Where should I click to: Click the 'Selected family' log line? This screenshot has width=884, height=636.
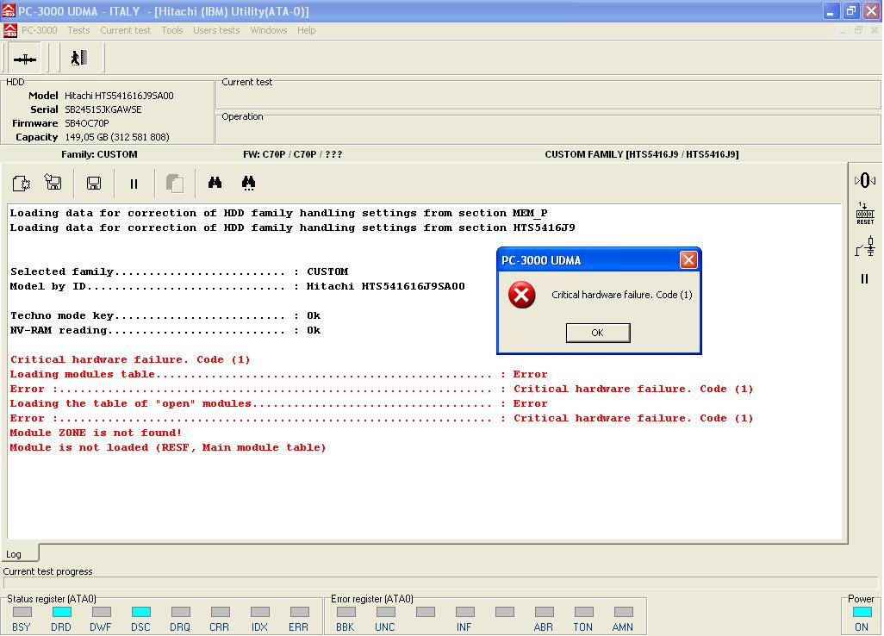pyautogui.click(x=179, y=271)
